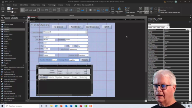Click View Code in Tools group
Screen dimensions: 192x108
[x=162, y=10]
